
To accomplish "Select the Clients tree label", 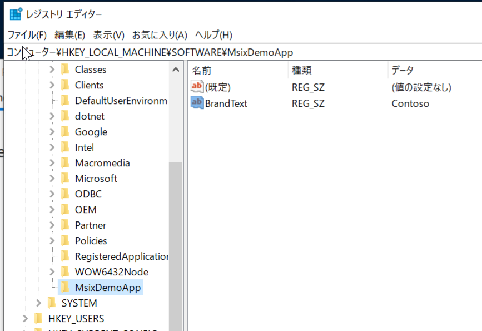I will point(89,85).
